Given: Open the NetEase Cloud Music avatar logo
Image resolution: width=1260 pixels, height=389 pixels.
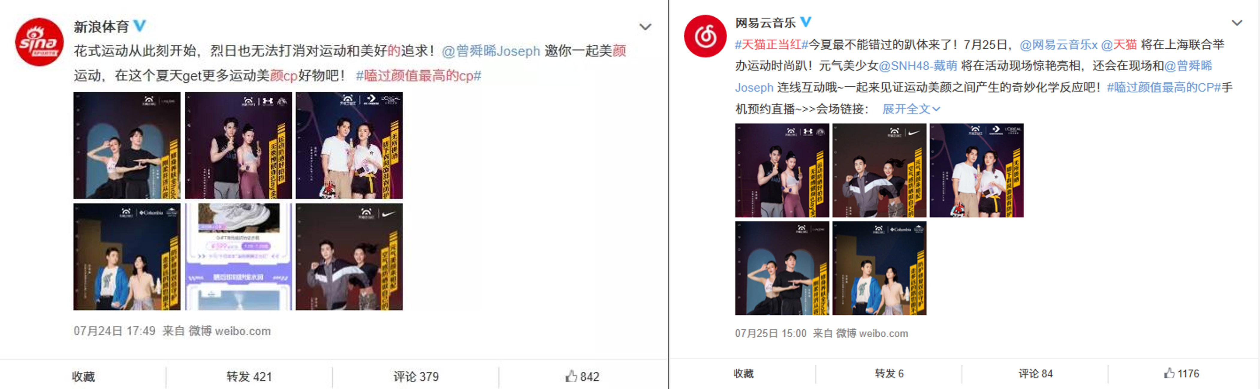Looking at the screenshot, I should [x=705, y=37].
